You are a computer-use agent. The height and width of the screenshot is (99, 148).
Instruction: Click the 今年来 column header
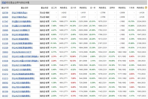(132, 8)
